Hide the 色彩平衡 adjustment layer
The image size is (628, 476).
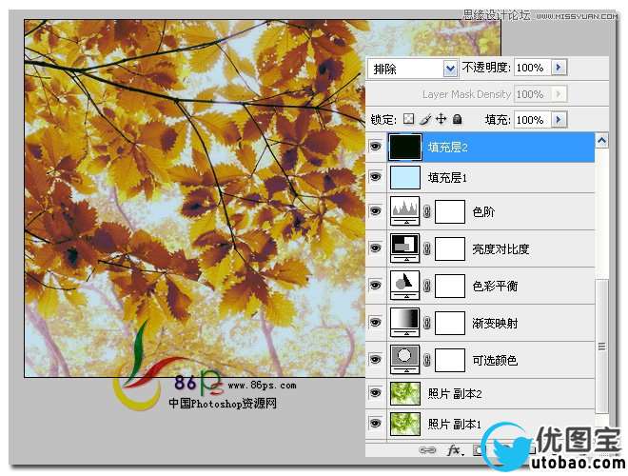375,285
